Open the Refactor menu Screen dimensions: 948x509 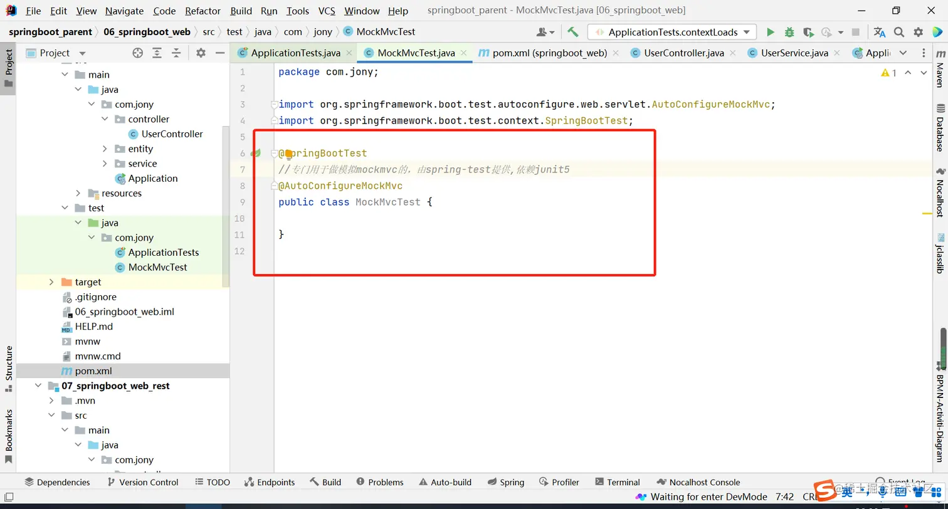click(203, 11)
